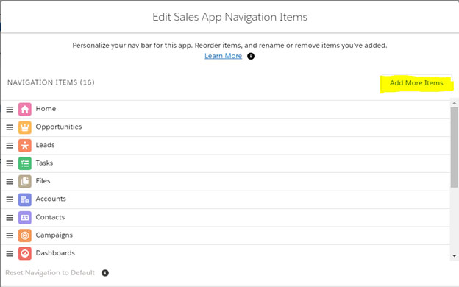Grab the drag handle for Home
The height and width of the screenshot is (287, 459).
click(10, 109)
